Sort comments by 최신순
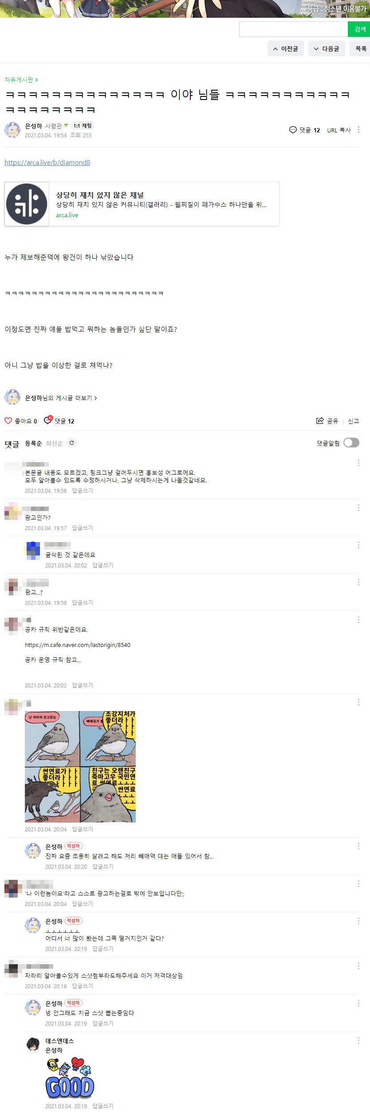370x1114 pixels. (x=54, y=443)
